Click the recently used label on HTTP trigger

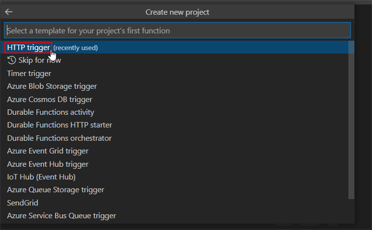point(76,48)
